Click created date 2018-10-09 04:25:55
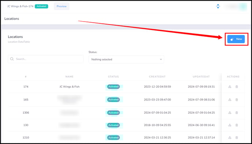Image resolution: width=252 pixels, height=144 pixels. (157, 125)
